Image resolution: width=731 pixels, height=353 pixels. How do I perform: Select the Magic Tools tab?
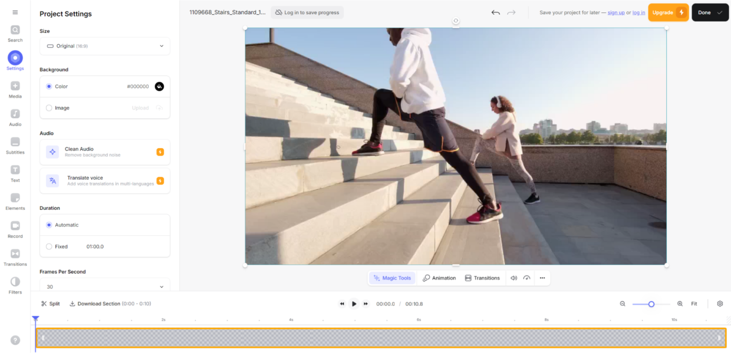(392, 278)
